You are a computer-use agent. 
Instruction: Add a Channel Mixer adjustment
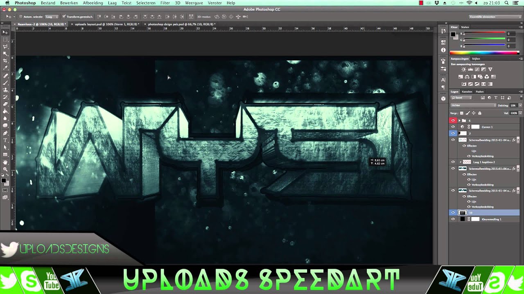coord(487,77)
